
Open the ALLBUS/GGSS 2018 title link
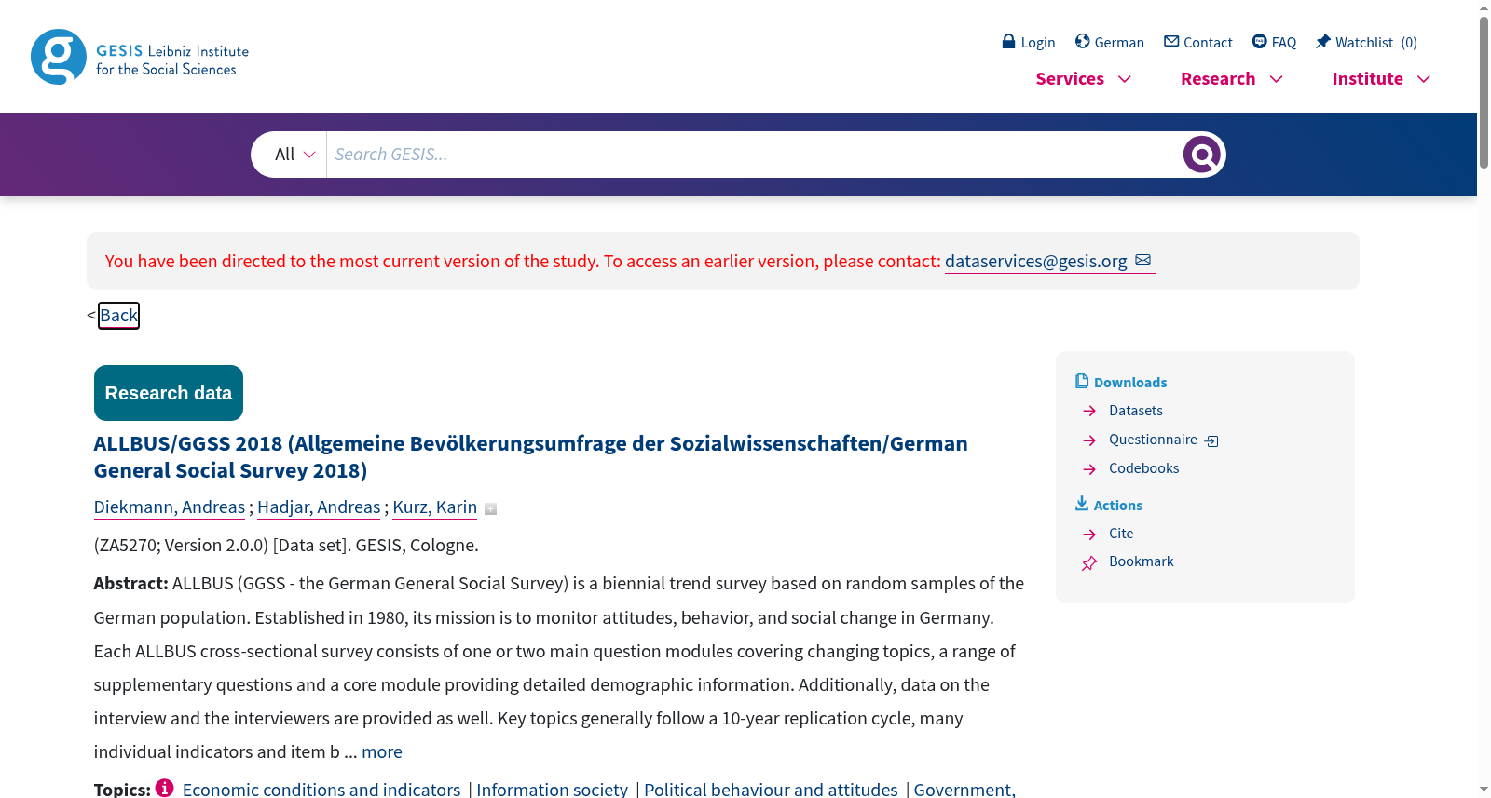click(x=530, y=456)
